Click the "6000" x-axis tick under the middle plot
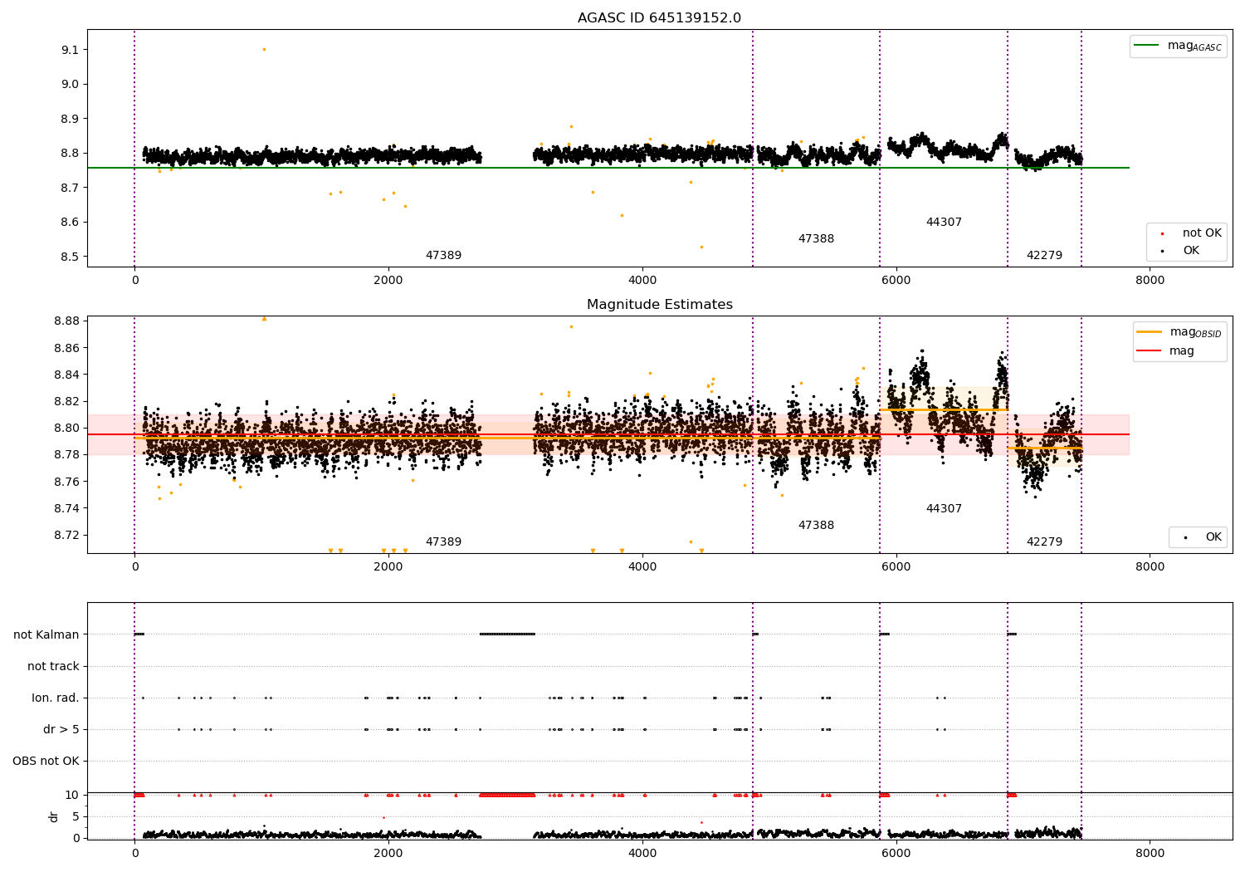 point(896,567)
